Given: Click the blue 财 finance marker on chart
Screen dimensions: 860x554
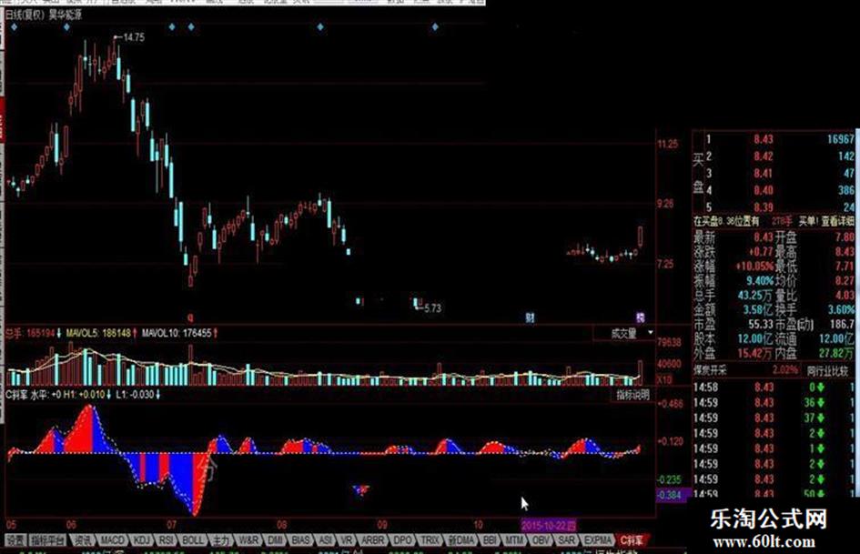Looking at the screenshot, I should pyautogui.click(x=530, y=317).
